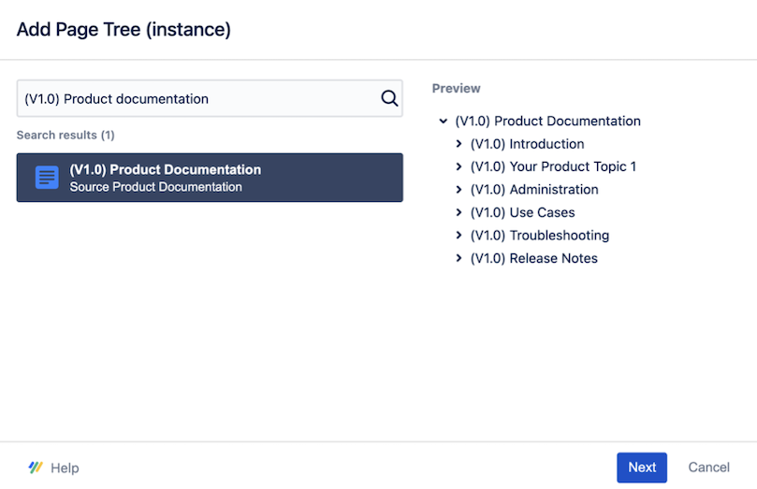The width and height of the screenshot is (757, 489).
Task: Select (V1.0) Release Notes label in preview
Action: 533,258
